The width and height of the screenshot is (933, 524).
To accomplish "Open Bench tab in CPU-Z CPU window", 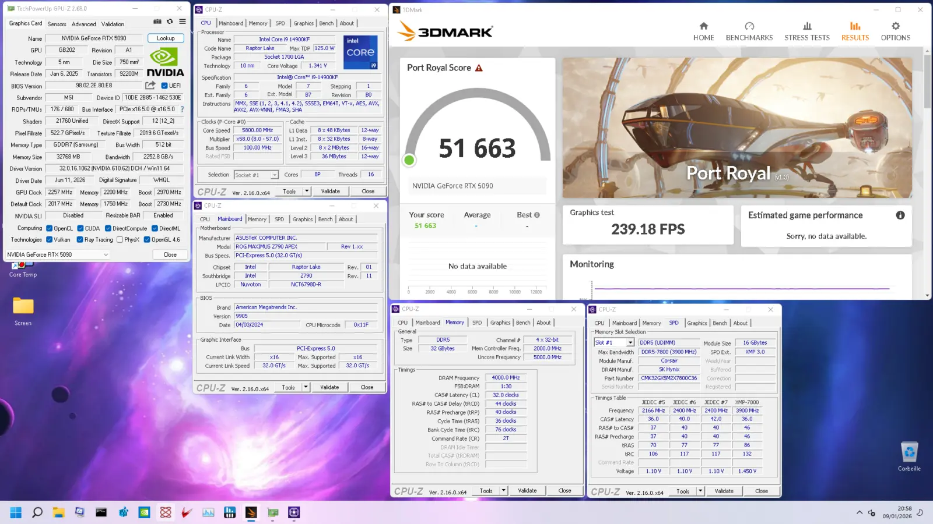I will coord(327,23).
